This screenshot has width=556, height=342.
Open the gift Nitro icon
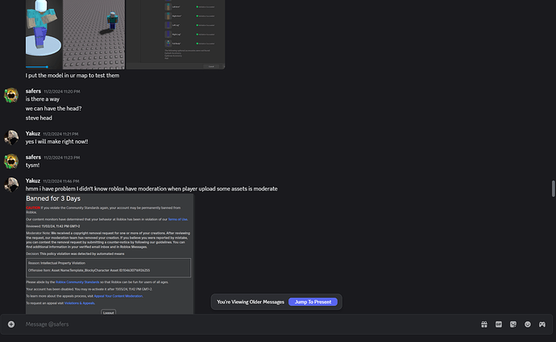click(484, 324)
